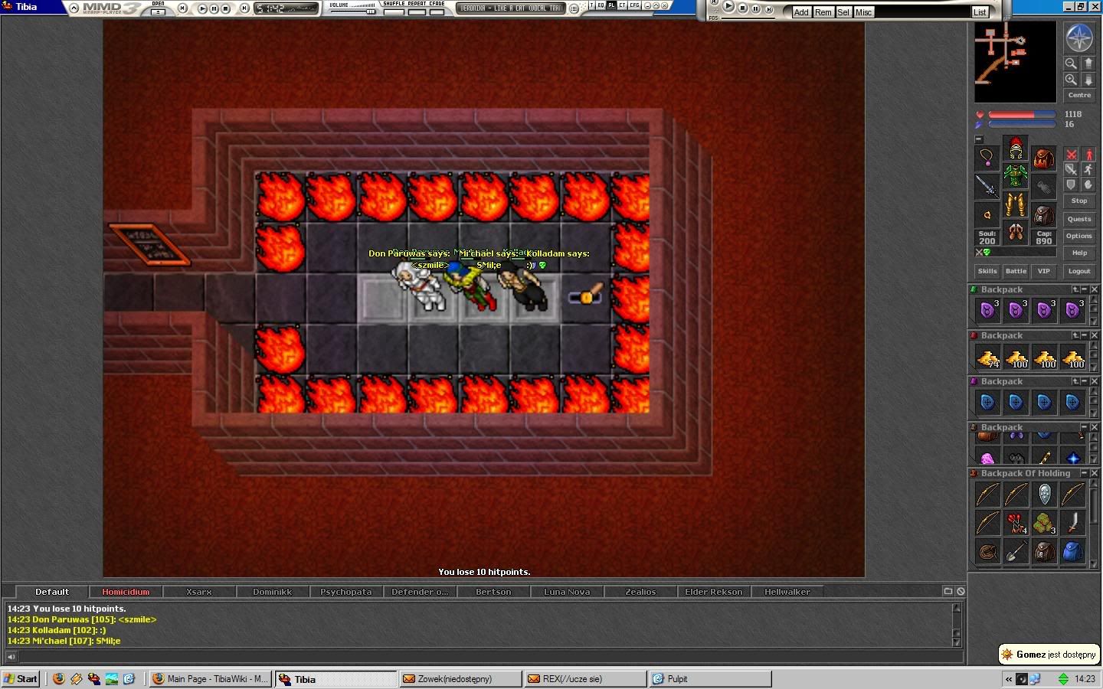Select the blue backpack in Backpack Of Holding

tap(1072, 550)
